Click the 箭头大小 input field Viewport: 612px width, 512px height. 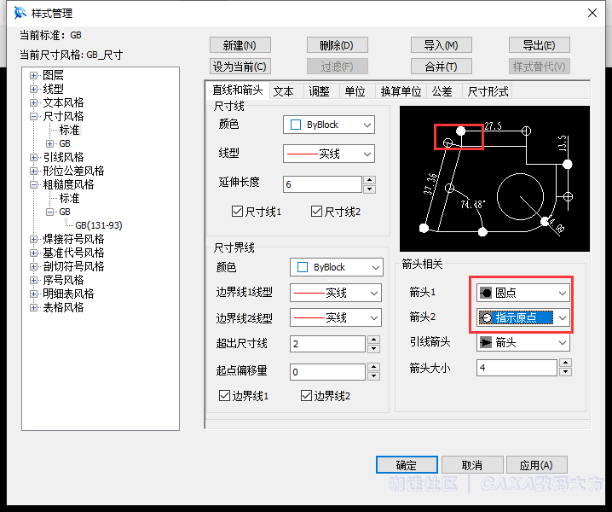tap(517, 368)
